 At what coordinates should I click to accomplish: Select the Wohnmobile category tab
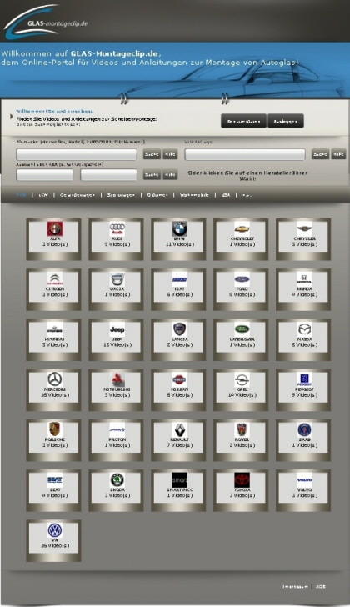click(194, 195)
